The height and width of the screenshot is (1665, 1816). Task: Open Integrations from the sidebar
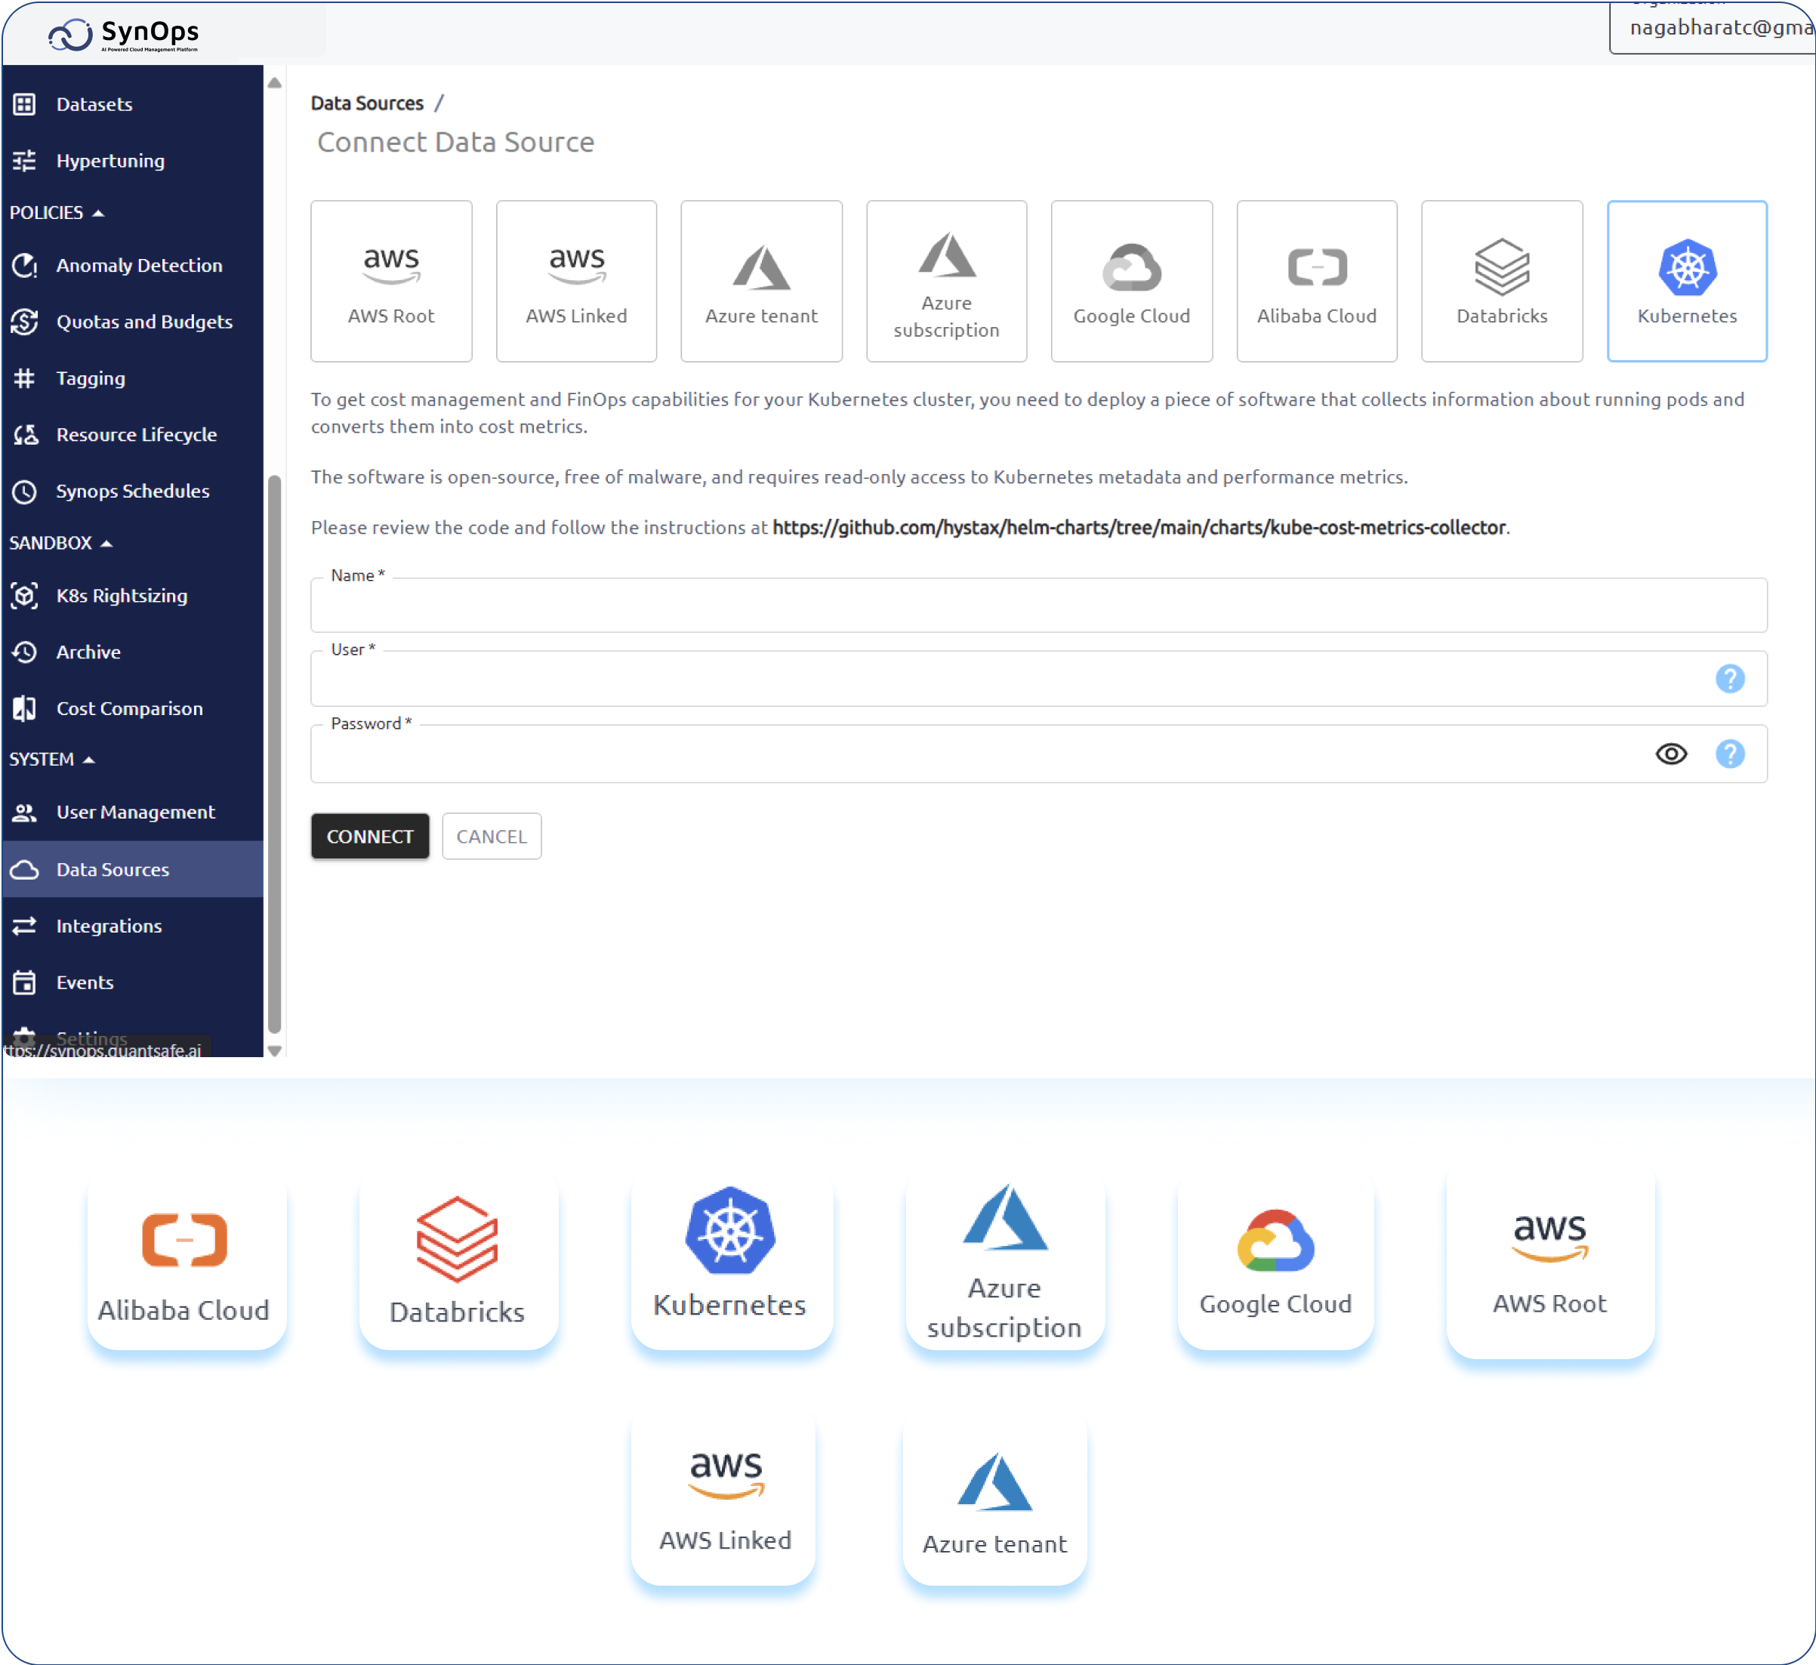(108, 925)
